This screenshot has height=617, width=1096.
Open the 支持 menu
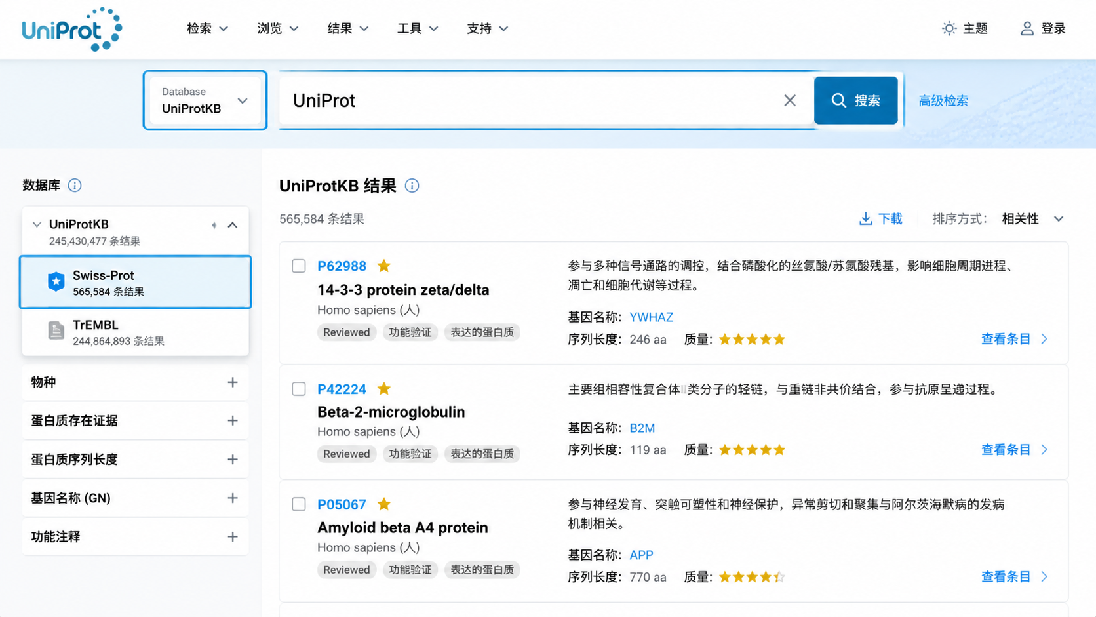coord(487,28)
